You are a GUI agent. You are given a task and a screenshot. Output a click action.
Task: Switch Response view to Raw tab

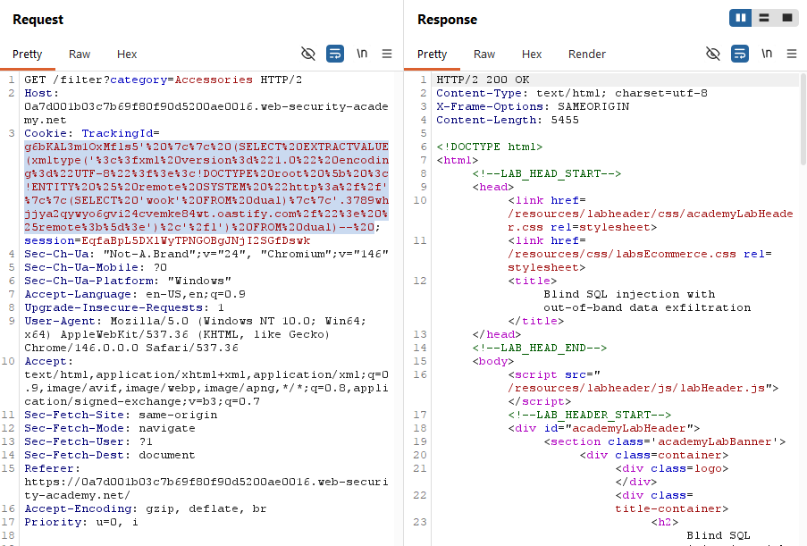click(x=484, y=54)
